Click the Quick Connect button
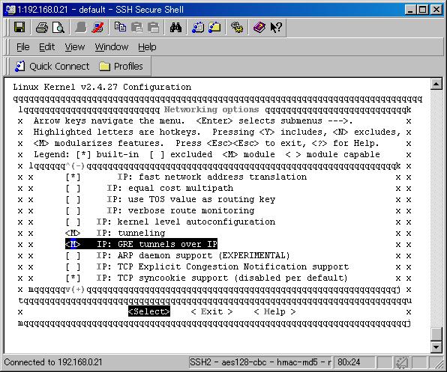 pyautogui.click(x=52, y=67)
